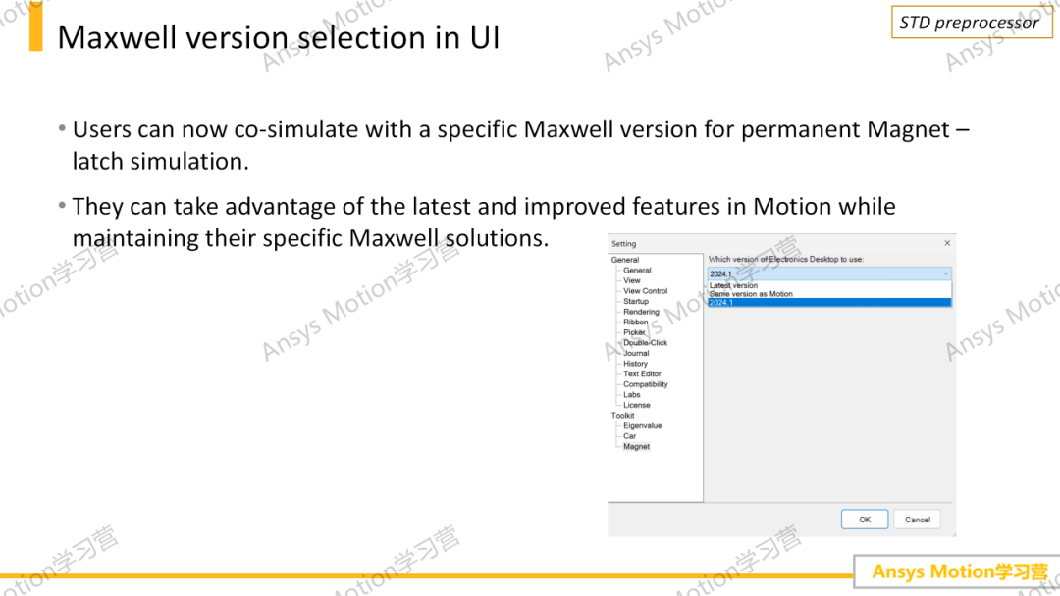The image size is (1060, 596).
Task: Select the Rendering settings item
Action: [641, 312]
